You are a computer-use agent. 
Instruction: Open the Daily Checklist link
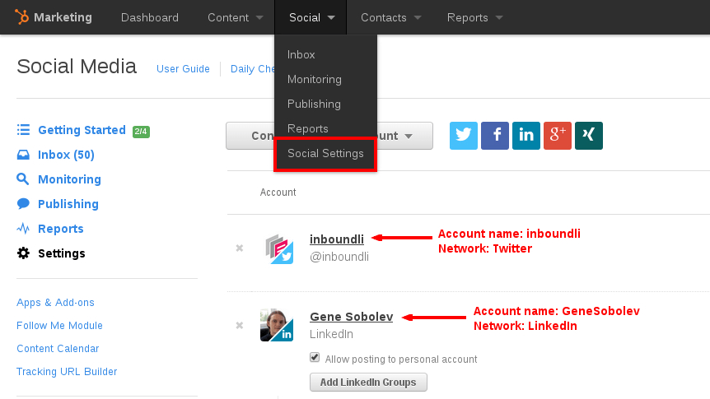pos(253,69)
